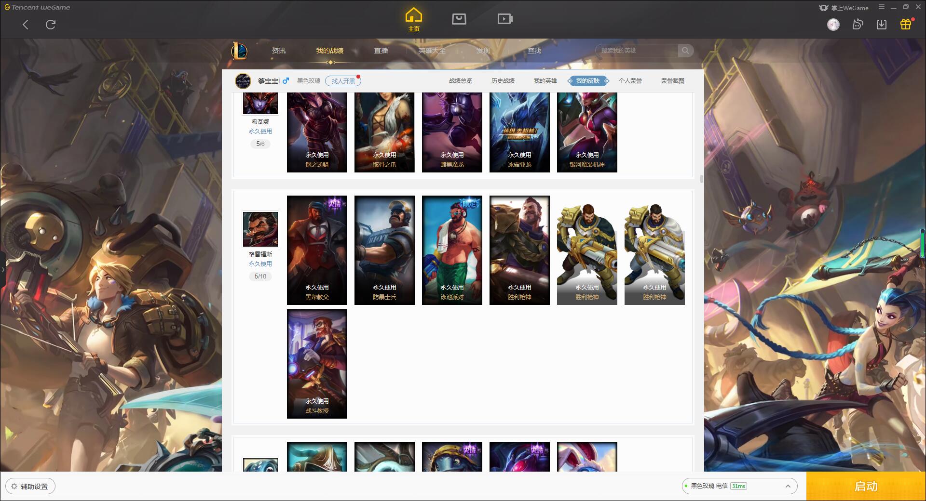The image size is (926, 501).
Task: Expand the left side panel handle
Action: click(x=2, y=270)
